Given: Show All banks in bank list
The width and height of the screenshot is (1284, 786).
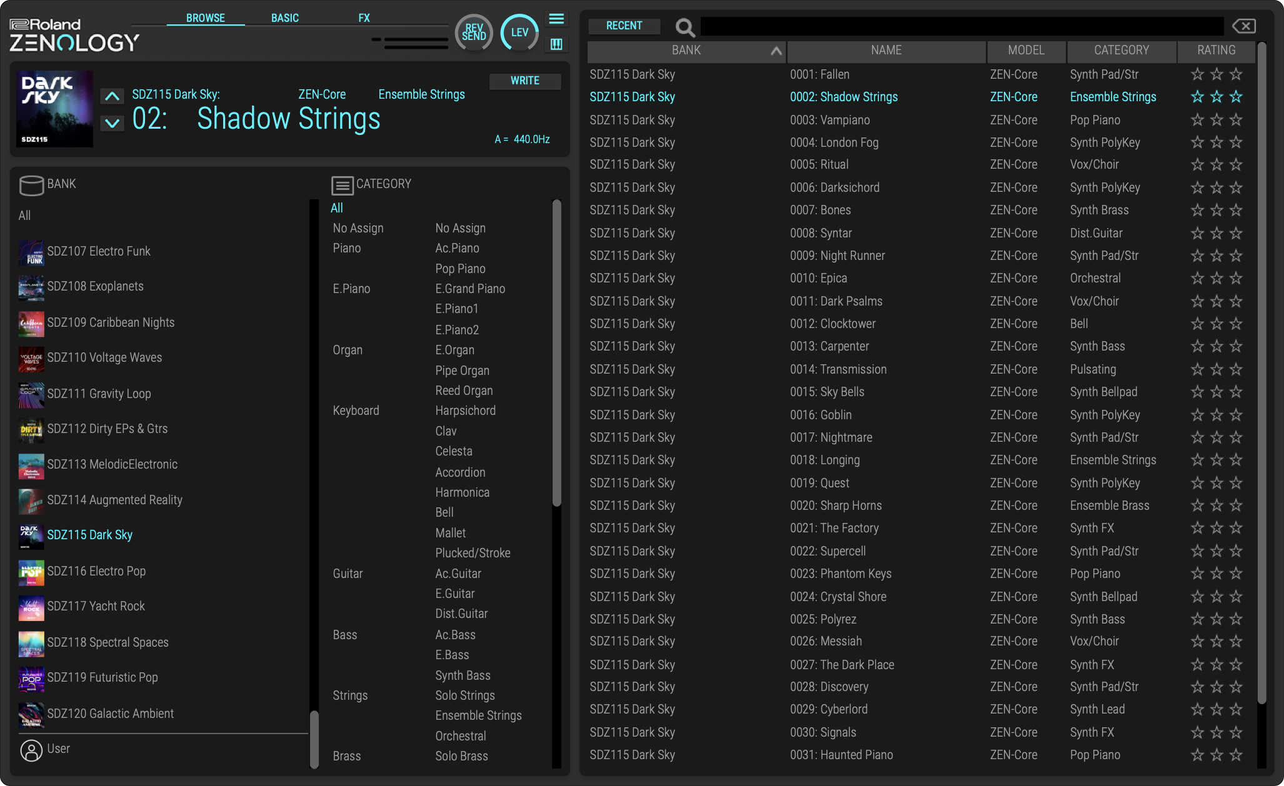Looking at the screenshot, I should click(24, 216).
